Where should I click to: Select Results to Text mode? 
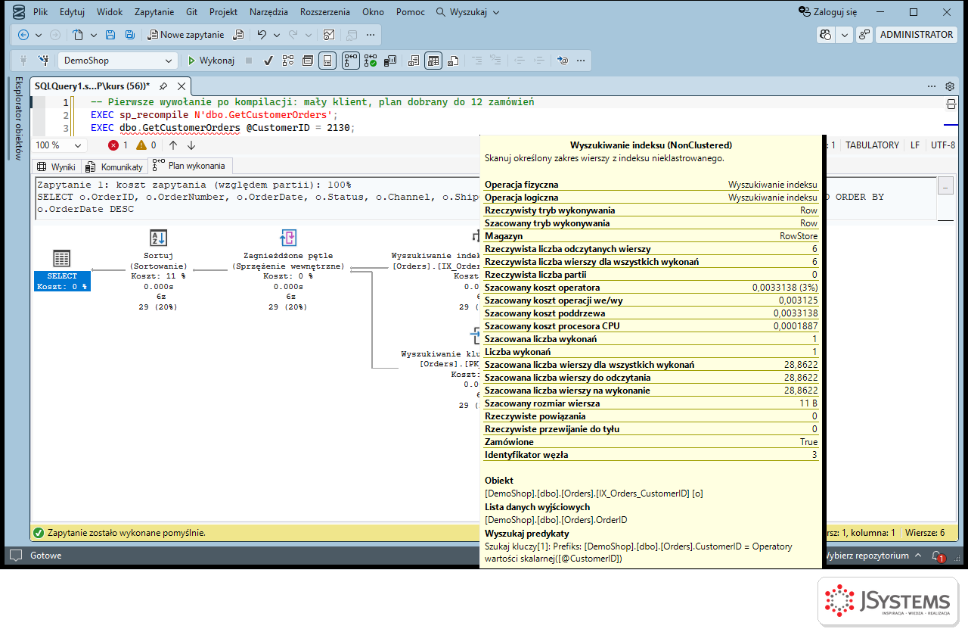coord(413,61)
